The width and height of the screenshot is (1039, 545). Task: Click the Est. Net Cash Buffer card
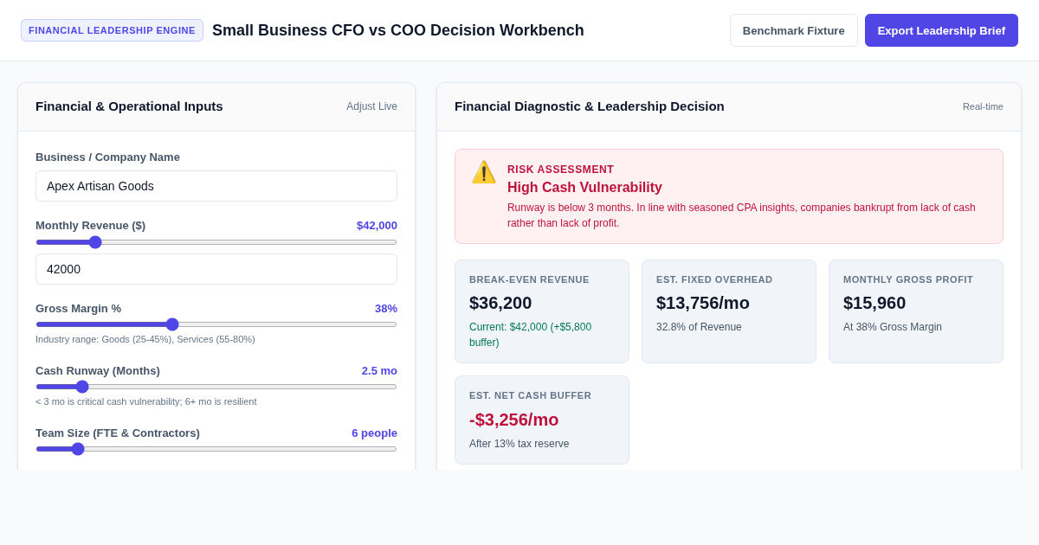[542, 420]
